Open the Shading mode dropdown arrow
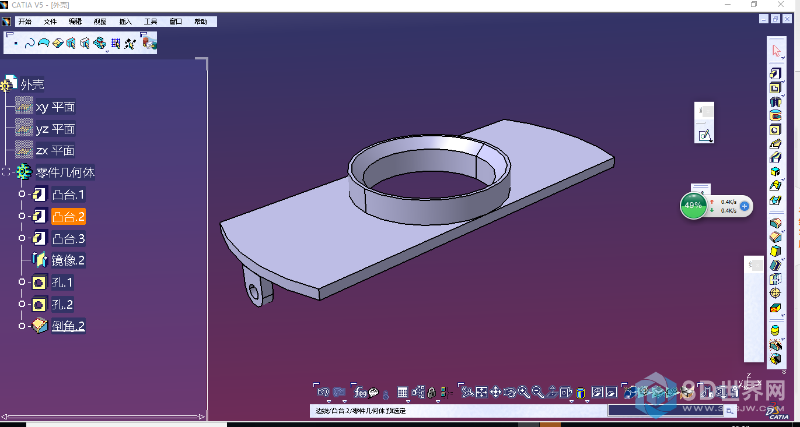Image resolution: width=800 pixels, height=427 pixels. pos(586,401)
